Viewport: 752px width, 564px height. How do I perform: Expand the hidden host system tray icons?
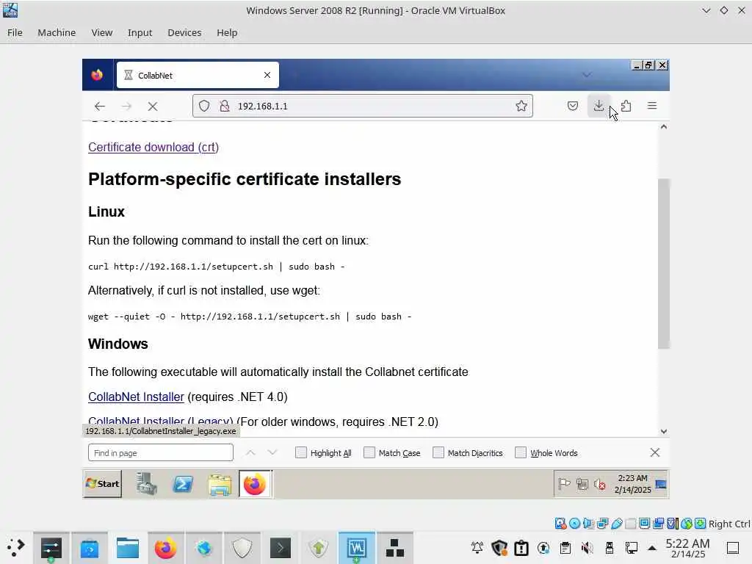[x=652, y=548]
